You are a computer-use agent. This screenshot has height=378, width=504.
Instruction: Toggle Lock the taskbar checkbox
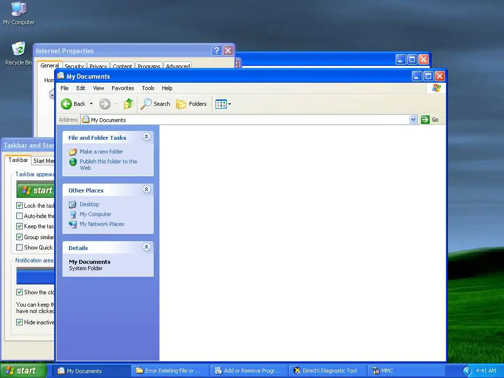[x=19, y=205]
